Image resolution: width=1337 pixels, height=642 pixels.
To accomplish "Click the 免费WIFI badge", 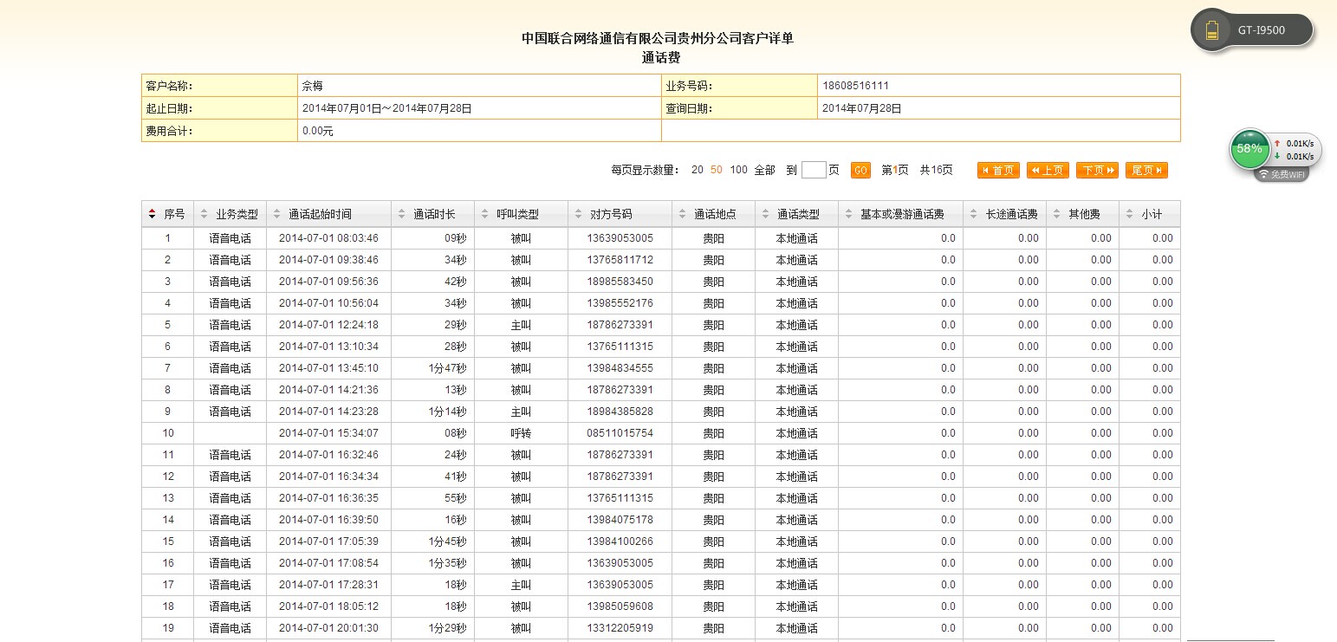I will [x=1282, y=174].
